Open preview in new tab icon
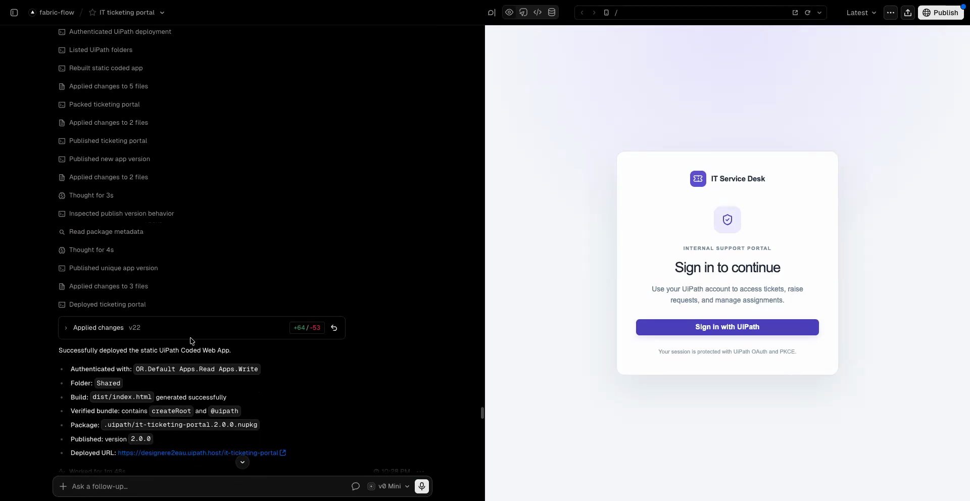This screenshot has width=970, height=501. coord(795,13)
